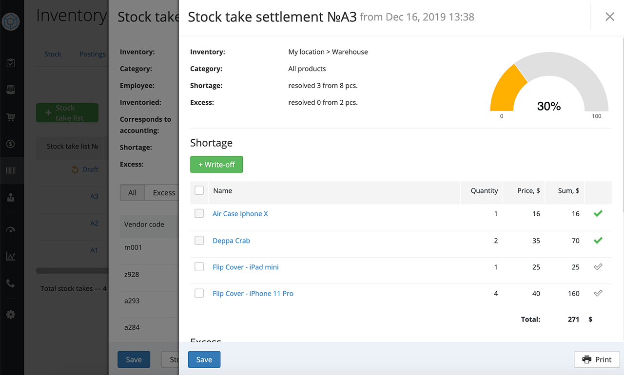
Task: Switch to the Excess filter tab
Action: pos(164,193)
